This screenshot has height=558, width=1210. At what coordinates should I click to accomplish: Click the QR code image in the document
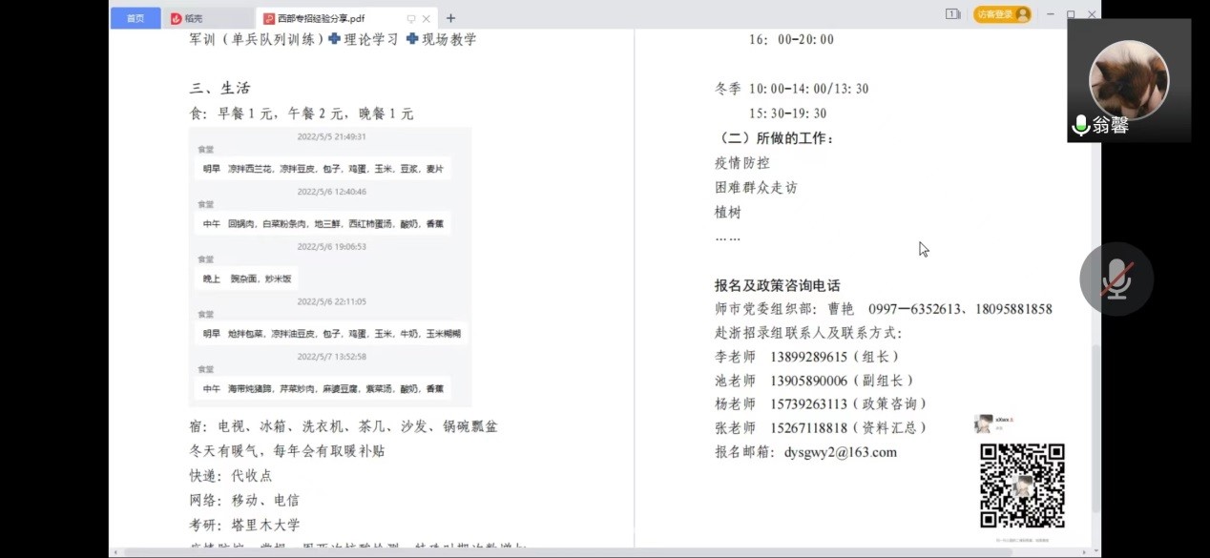tap(1022, 486)
